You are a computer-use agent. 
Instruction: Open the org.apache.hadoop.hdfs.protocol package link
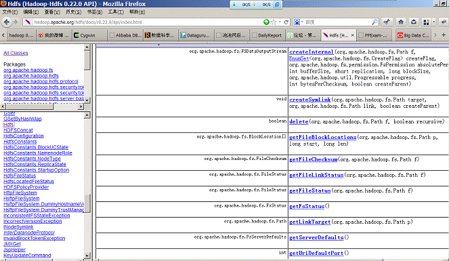click(41, 81)
